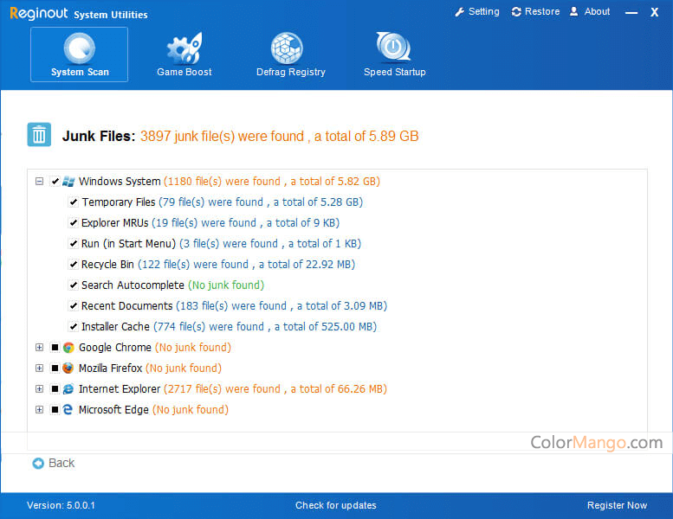Toggle the Microsoft Edge checkbox

tap(55, 410)
